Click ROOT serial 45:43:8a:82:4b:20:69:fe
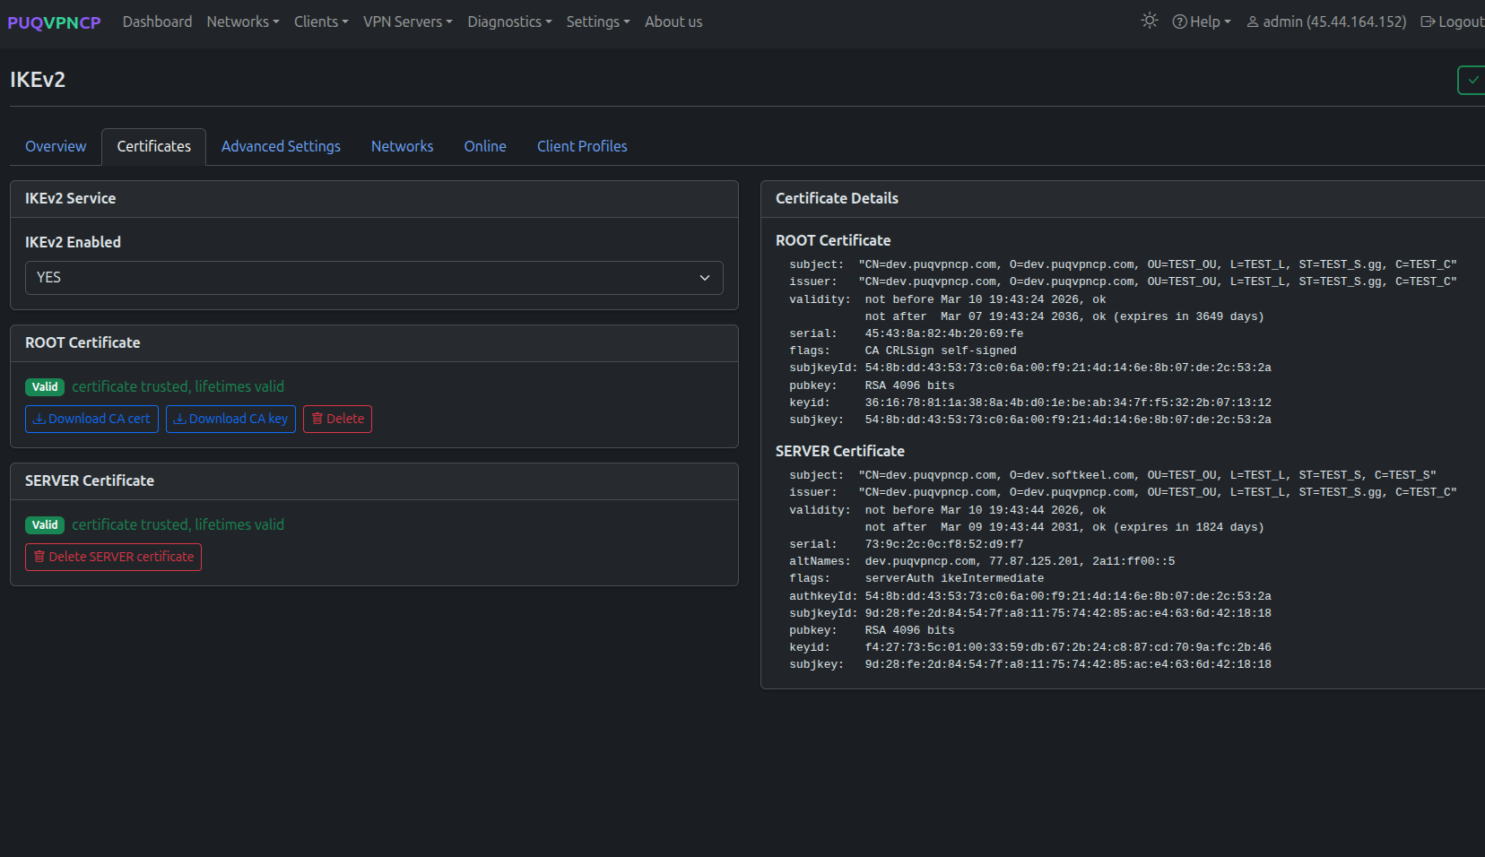Screen dimensions: 1485x857 (943, 333)
